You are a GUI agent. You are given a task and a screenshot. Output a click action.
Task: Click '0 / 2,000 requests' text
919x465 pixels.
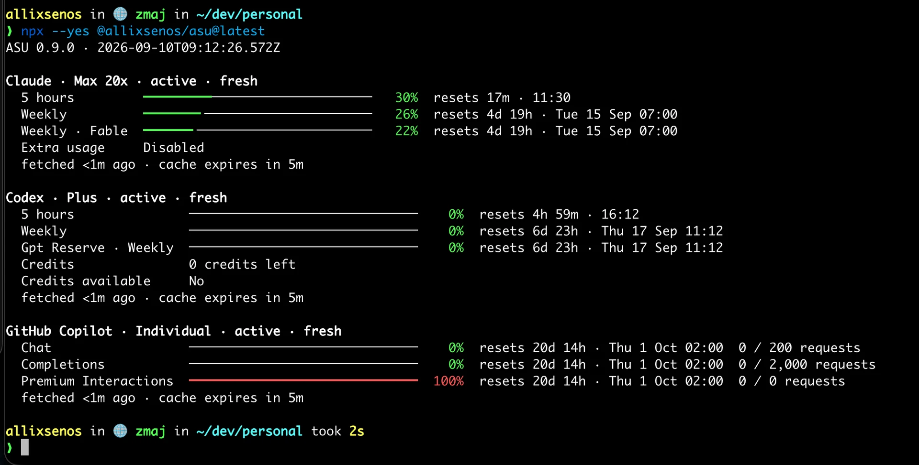coord(807,364)
